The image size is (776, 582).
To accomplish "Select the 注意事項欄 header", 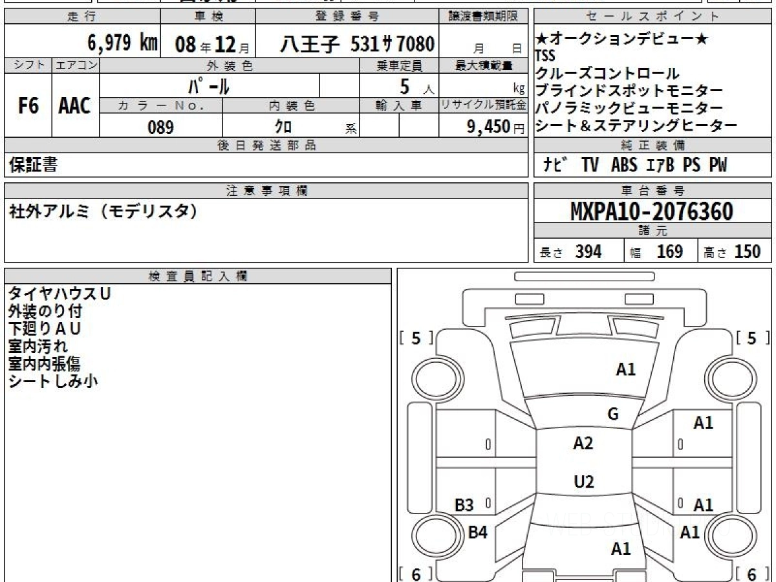I will click(x=266, y=191).
